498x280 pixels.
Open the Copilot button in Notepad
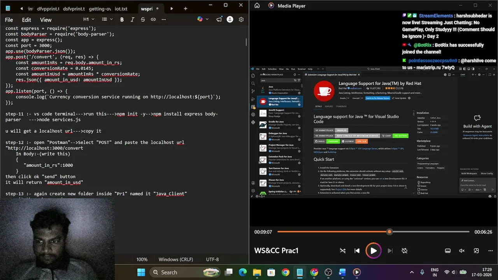tap(200, 19)
